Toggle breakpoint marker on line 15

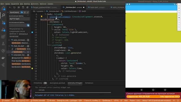tap(32, 32)
